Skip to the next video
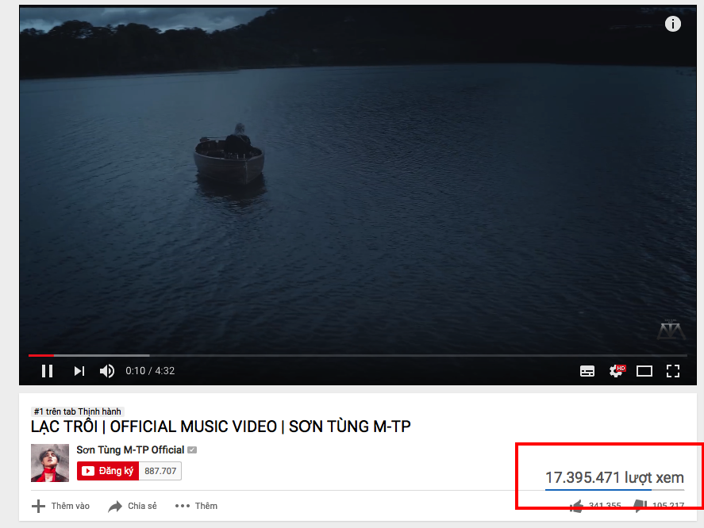704x528 pixels. (79, 371)
